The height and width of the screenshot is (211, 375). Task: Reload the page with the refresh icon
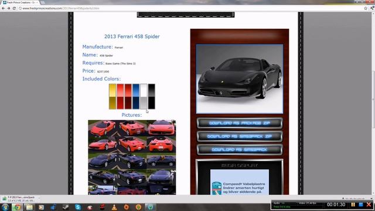click(x=14, y=8)
